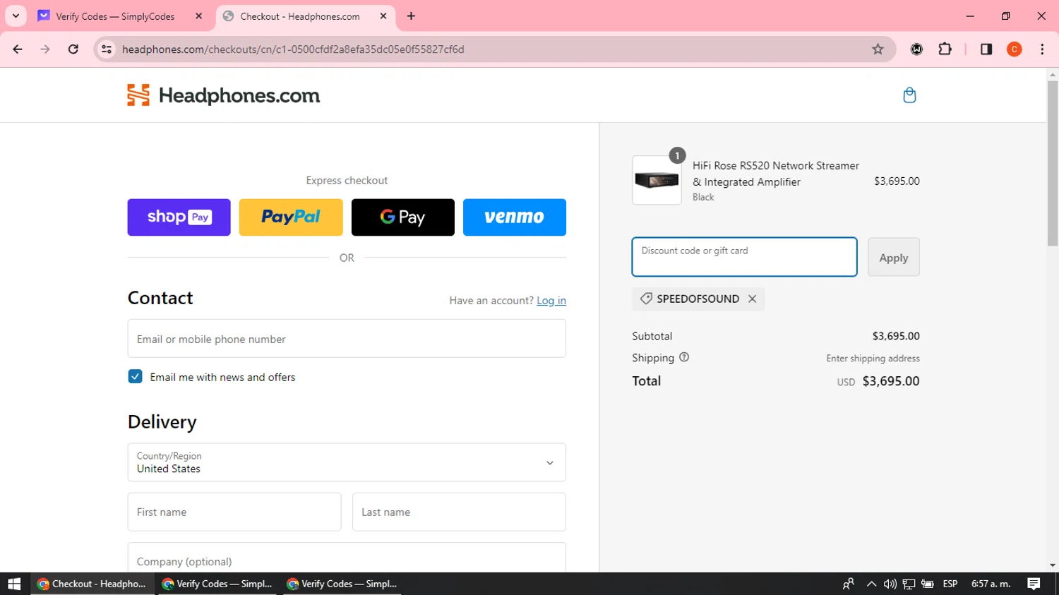Viewport: 1059px width, 595px height.
Task: Open the taskbar battery icon
Action: (x=928, y=584)
